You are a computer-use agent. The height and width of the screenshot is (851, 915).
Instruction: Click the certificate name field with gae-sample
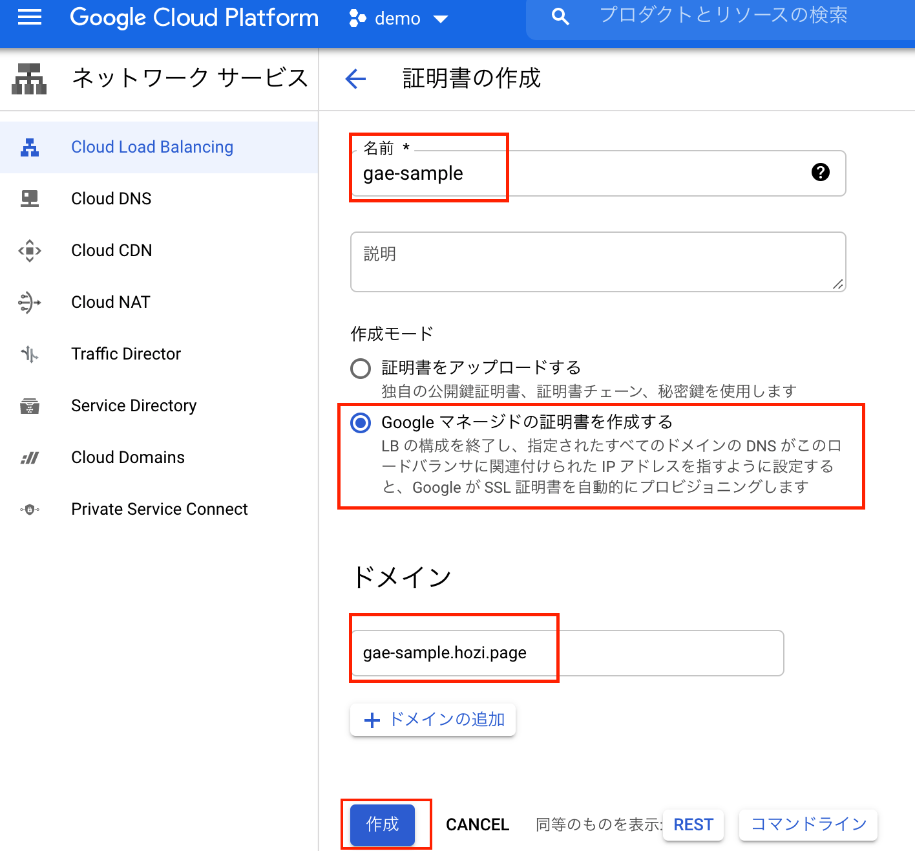[598, 173]
